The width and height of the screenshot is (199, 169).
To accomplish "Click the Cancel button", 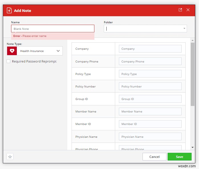I will [154, 157].
